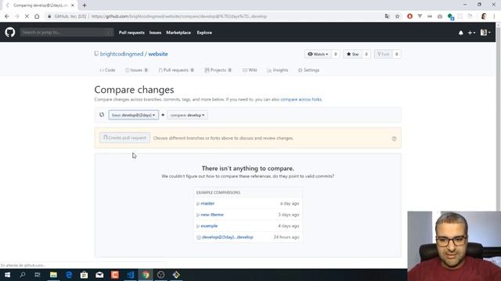Stop the page from loading
This screenshot has height=281, width=501.
(27, 16)
